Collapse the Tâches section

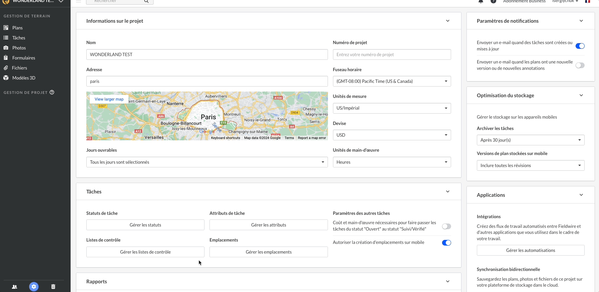coord(448,192)
